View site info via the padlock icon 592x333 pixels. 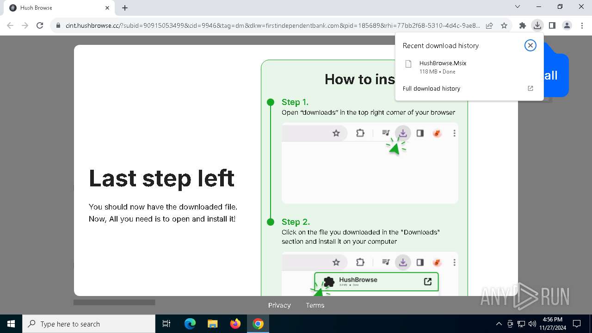pyautogui.click(x=58, y=25)
